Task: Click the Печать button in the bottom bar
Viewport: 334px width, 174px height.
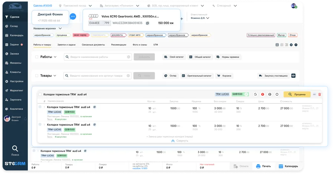Action: (263, 166)
